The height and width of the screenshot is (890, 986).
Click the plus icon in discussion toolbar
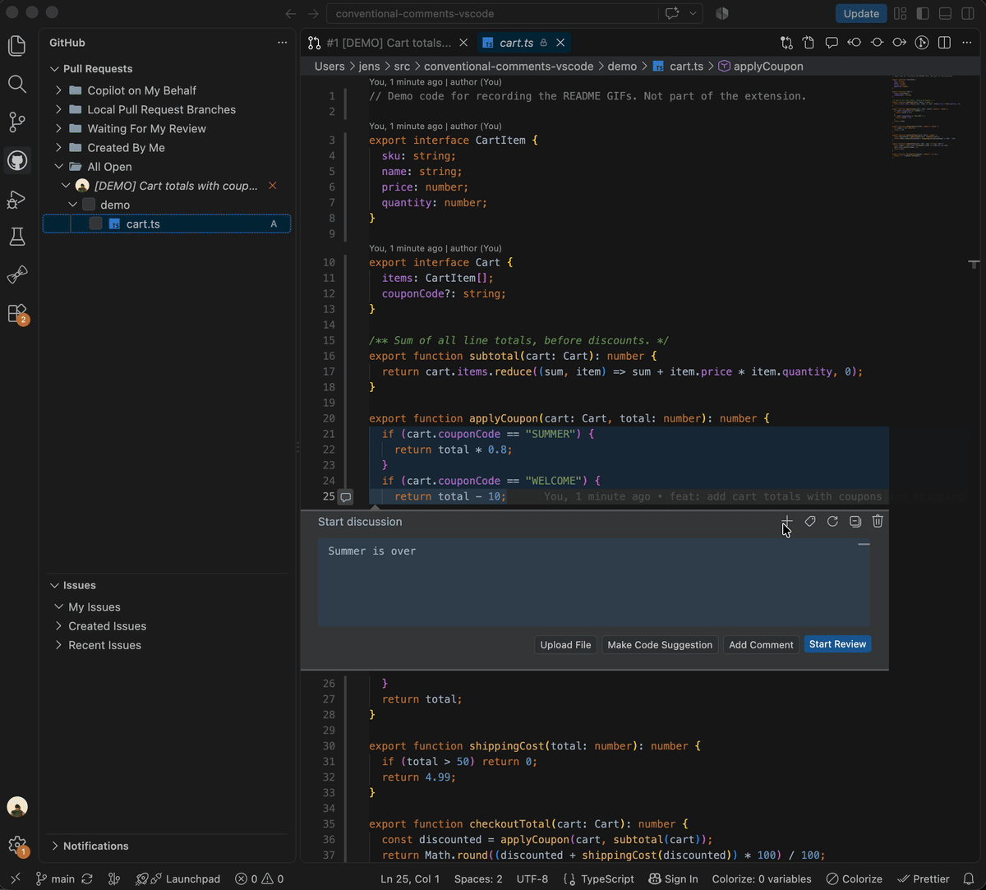pos(786,521)
